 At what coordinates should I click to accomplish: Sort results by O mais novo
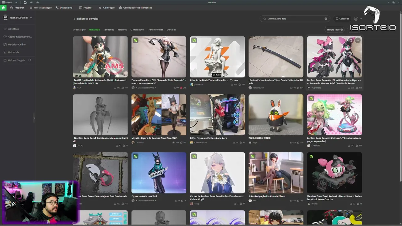pos(137,30)
